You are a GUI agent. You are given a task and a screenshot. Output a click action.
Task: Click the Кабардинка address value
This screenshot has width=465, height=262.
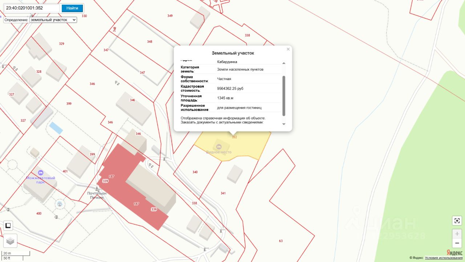tap(227, 62)
